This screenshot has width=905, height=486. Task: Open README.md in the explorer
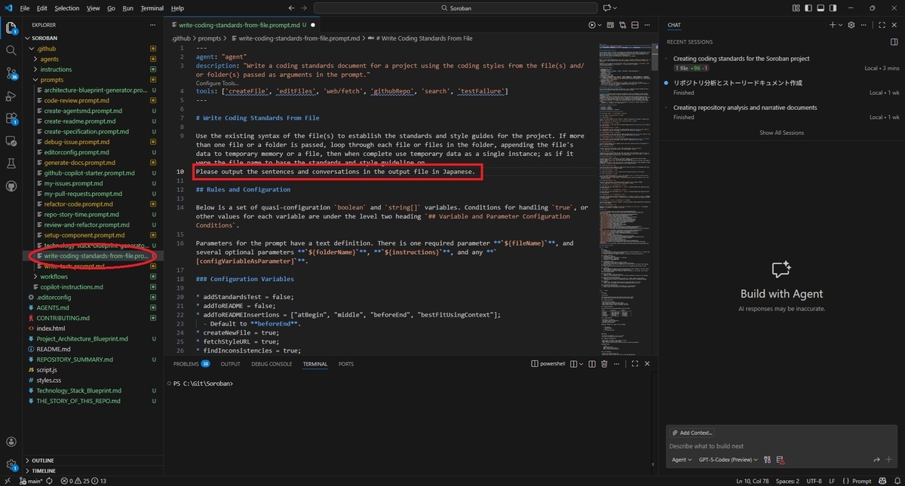(54, 349)
